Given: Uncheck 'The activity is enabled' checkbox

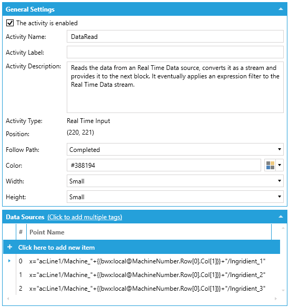Looking at the screenshot, I should click(x=10, y=23).
